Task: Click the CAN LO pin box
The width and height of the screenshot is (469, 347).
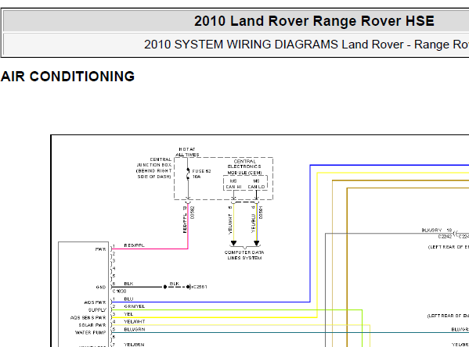Action: tap(256, 184)
